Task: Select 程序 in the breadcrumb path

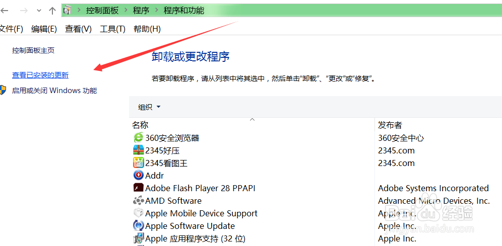Action: tap(141, 11)
